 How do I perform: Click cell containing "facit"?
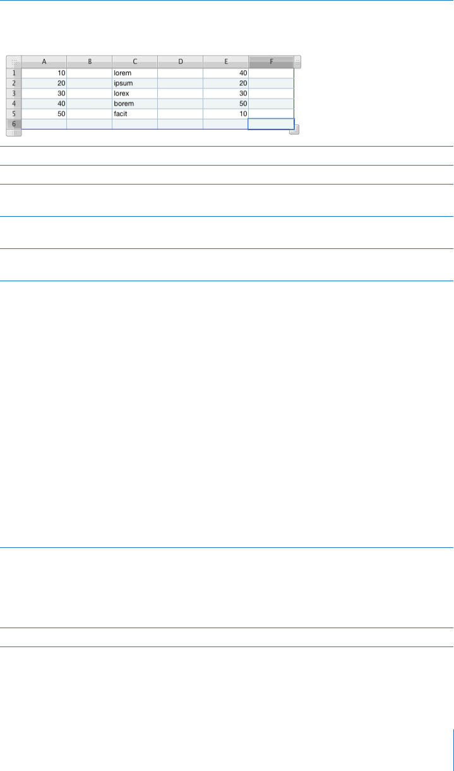coord(135,114)
